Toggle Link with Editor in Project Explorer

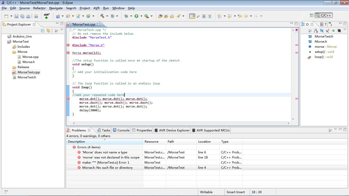[48, 31]
